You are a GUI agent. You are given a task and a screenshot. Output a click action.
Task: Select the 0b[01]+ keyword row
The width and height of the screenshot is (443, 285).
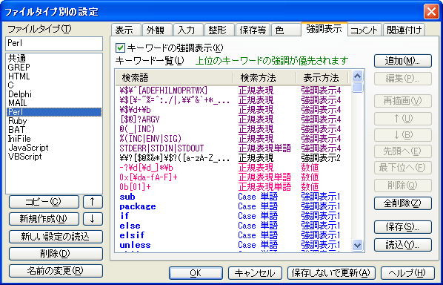coord(233,187)
